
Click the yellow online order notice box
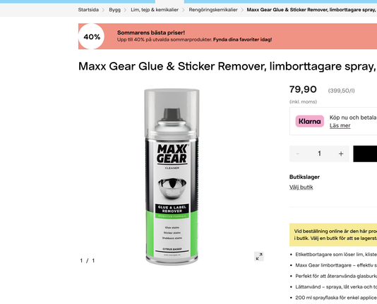333,235
